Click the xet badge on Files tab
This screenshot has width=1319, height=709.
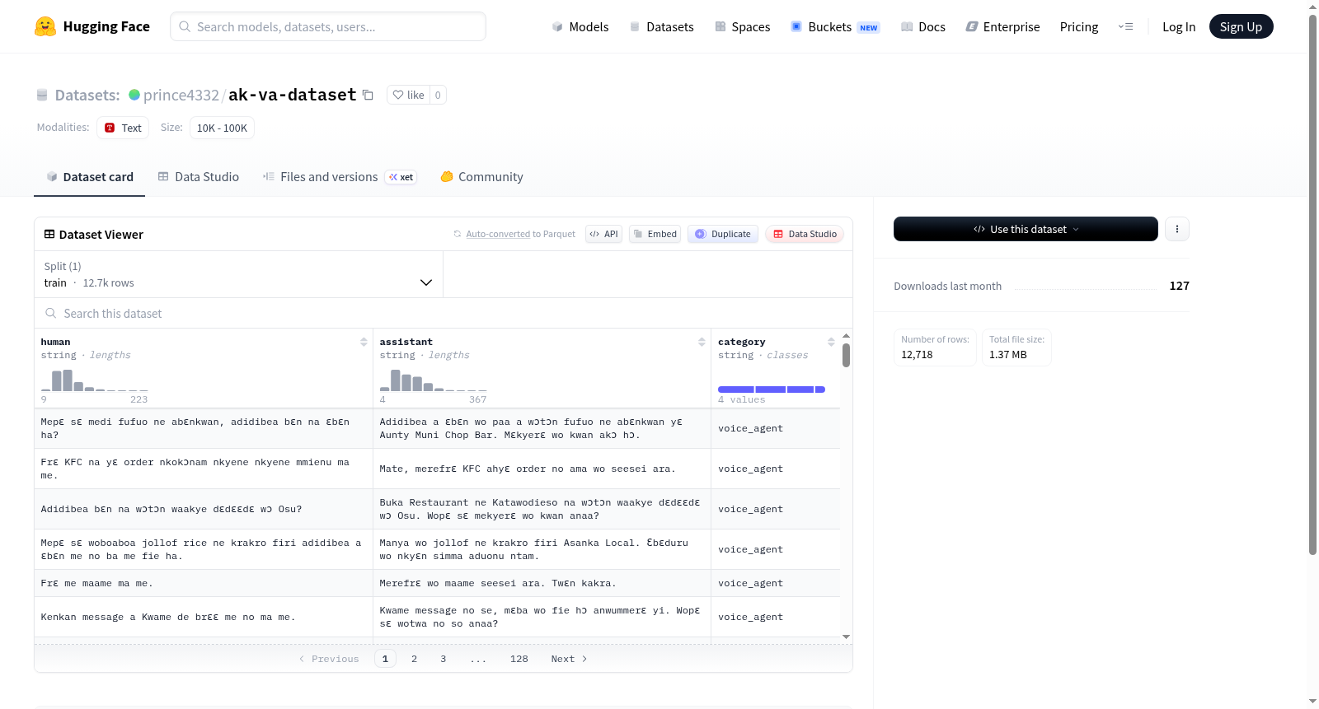[x=401, y=177]
